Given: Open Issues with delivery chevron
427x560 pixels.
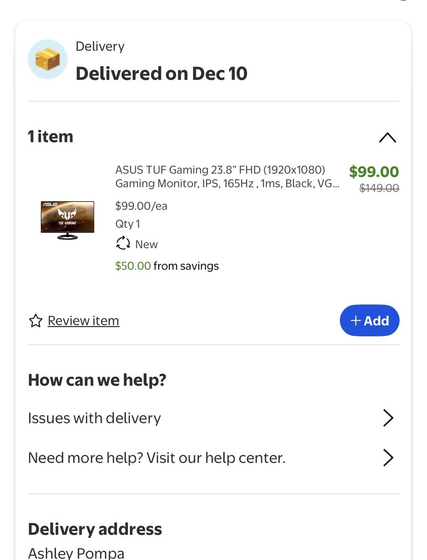Looking at the screenshot, I should tap(388, 418).
